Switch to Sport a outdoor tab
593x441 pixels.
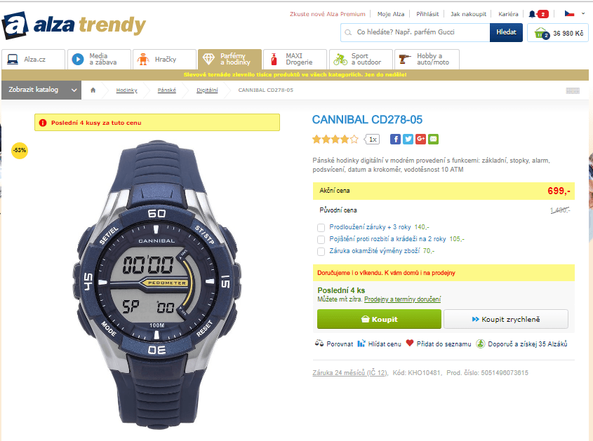361,60
